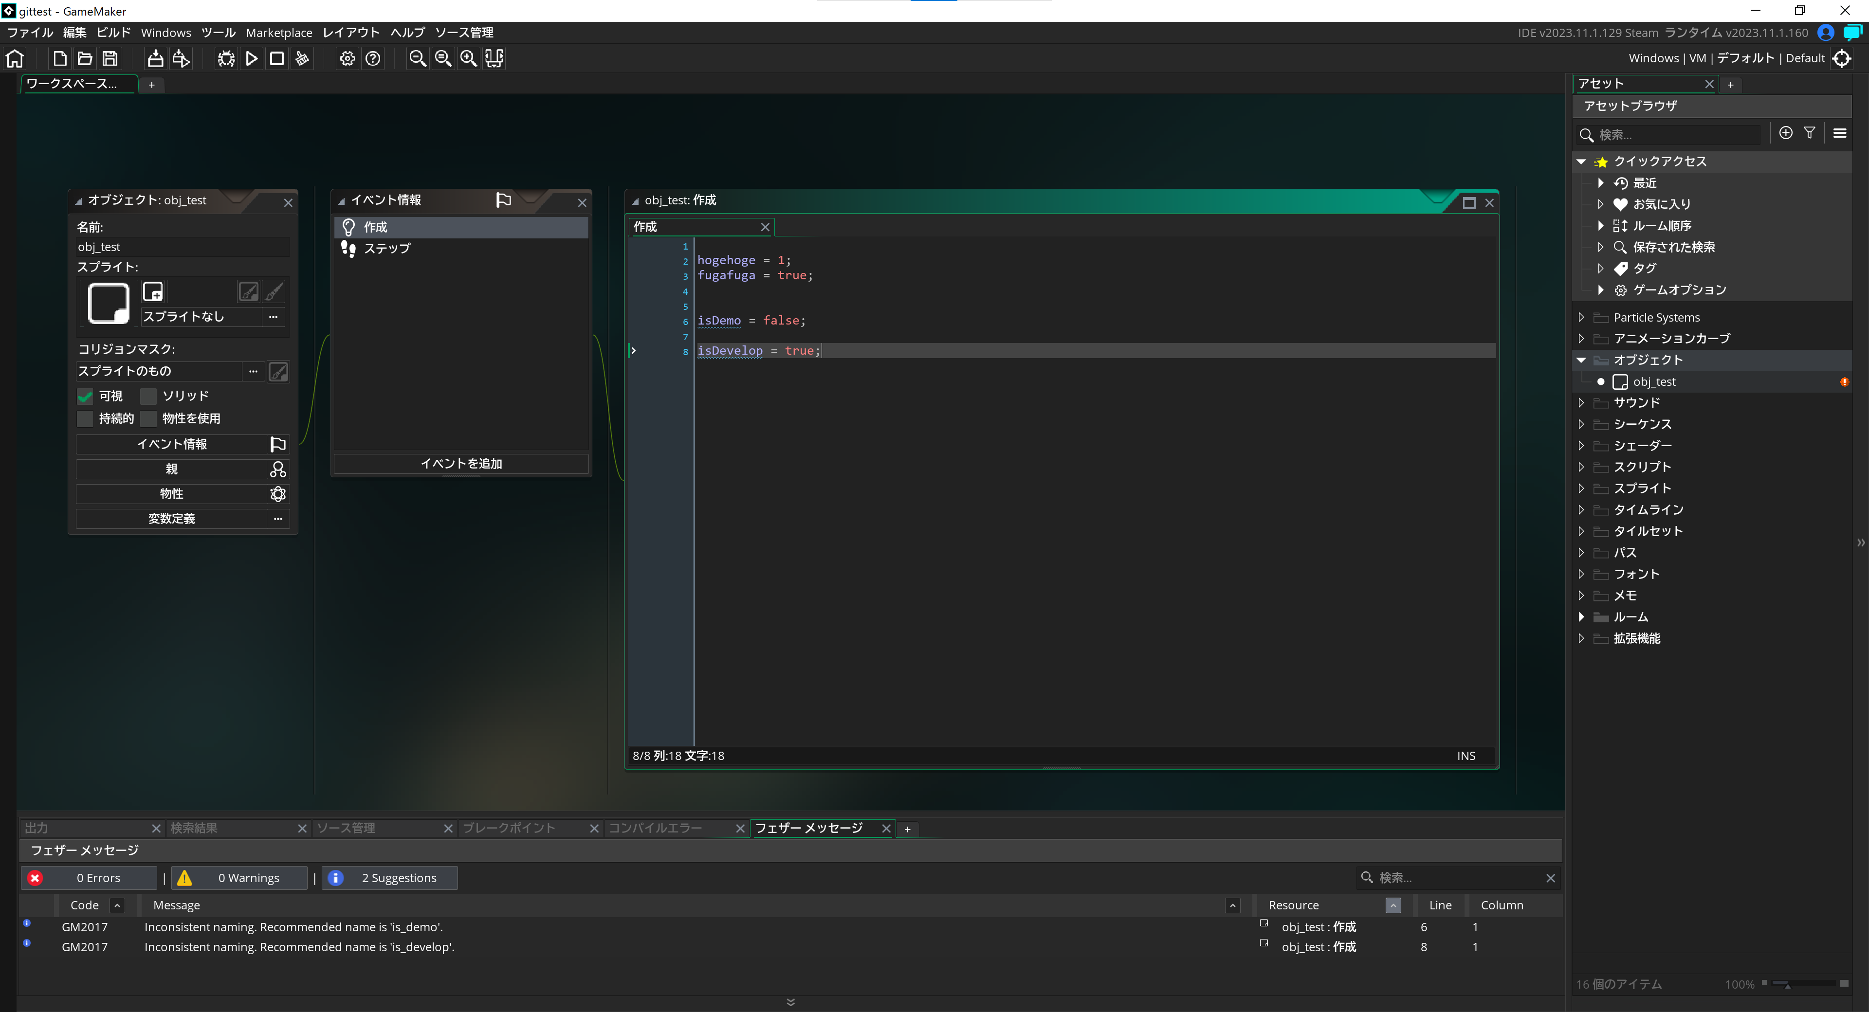Viewport: 1869px width, 1012px height.
Task: Click the Run (play) toolbar icon
Action: pos(252,59)
